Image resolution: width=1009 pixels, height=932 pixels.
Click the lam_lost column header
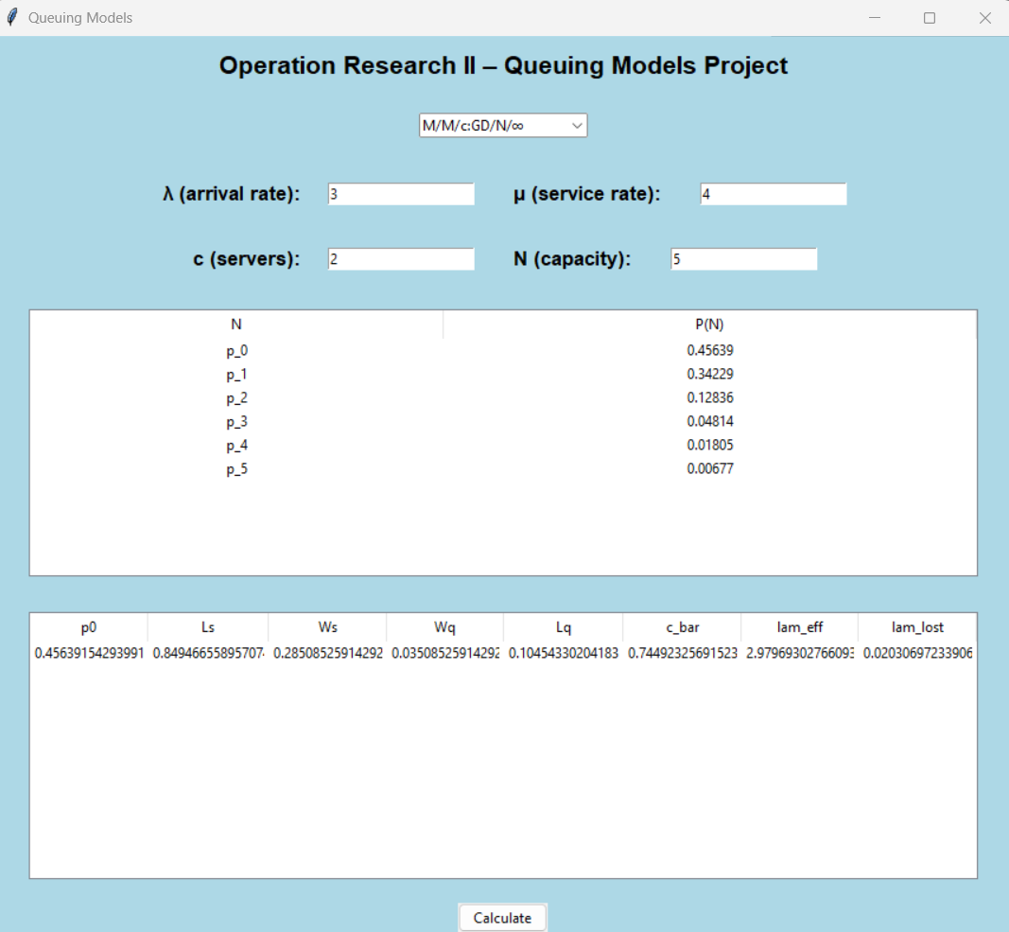point(917,626)
